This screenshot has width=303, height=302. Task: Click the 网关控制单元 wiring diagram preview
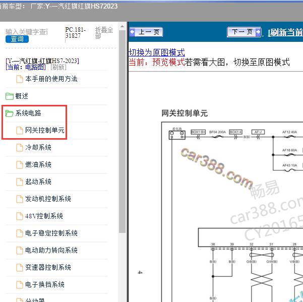point(232,212)
